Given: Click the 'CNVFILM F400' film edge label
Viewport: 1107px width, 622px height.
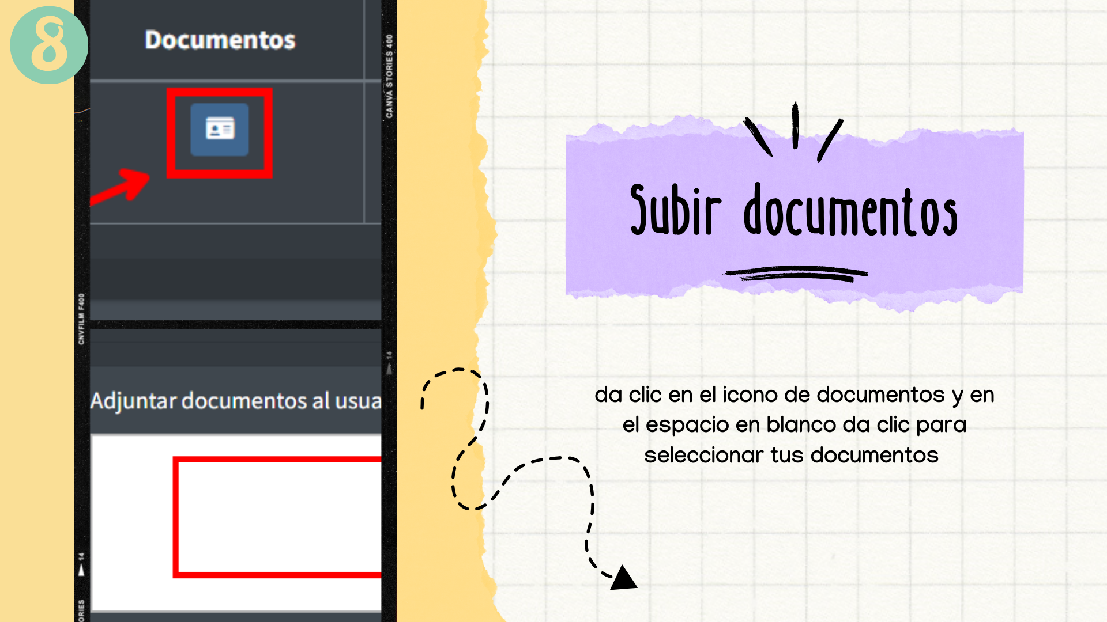Looking at the screenshot, I should point(81,318).
